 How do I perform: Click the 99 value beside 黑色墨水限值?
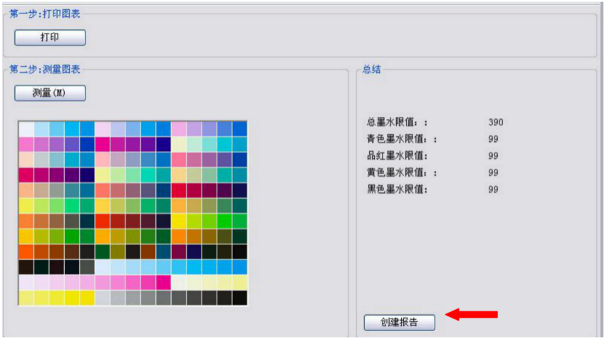[x=493, y=190]
